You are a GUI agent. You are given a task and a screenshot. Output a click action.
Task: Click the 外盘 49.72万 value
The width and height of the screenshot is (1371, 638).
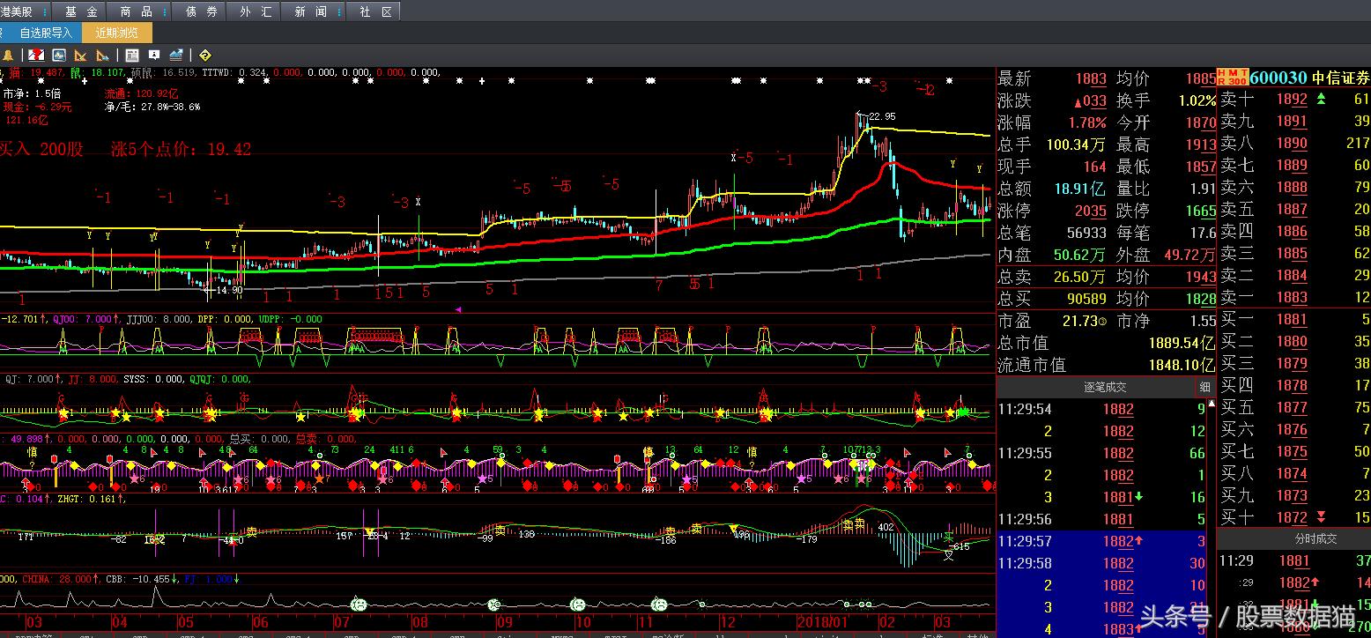coord(1189,255)
